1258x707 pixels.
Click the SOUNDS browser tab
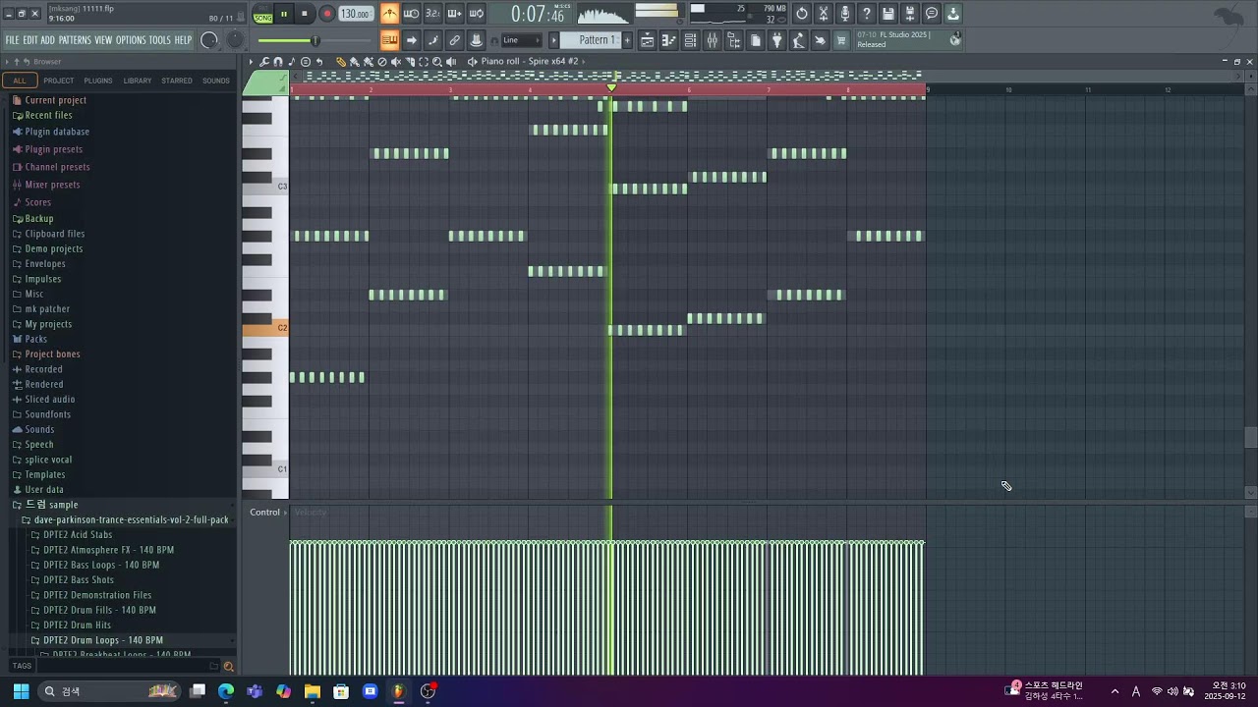216,81
